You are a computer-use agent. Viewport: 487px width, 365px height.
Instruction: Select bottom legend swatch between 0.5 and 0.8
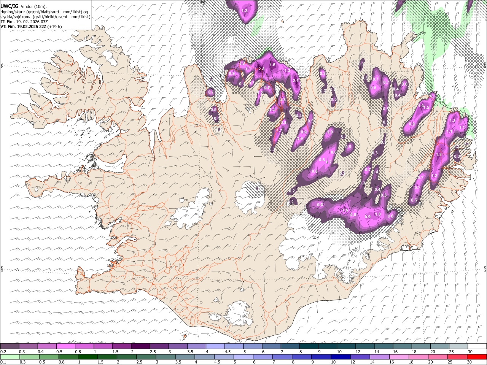coord(49,357)
